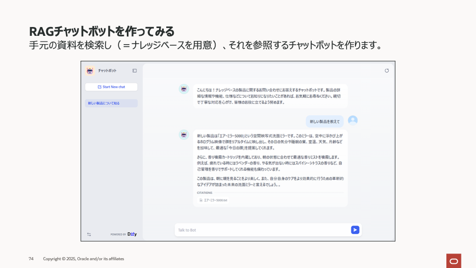Click the chatbot avatar icon in sidebar header
This screenshot has width=476, height=268.
tap(90, 71)
